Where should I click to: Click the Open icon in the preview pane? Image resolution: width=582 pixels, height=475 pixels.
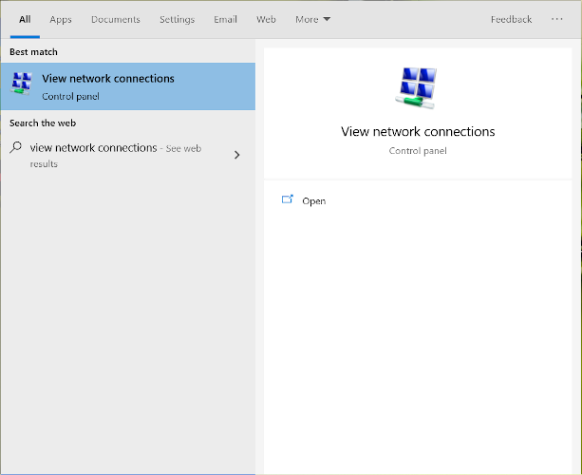coord(288,200)
